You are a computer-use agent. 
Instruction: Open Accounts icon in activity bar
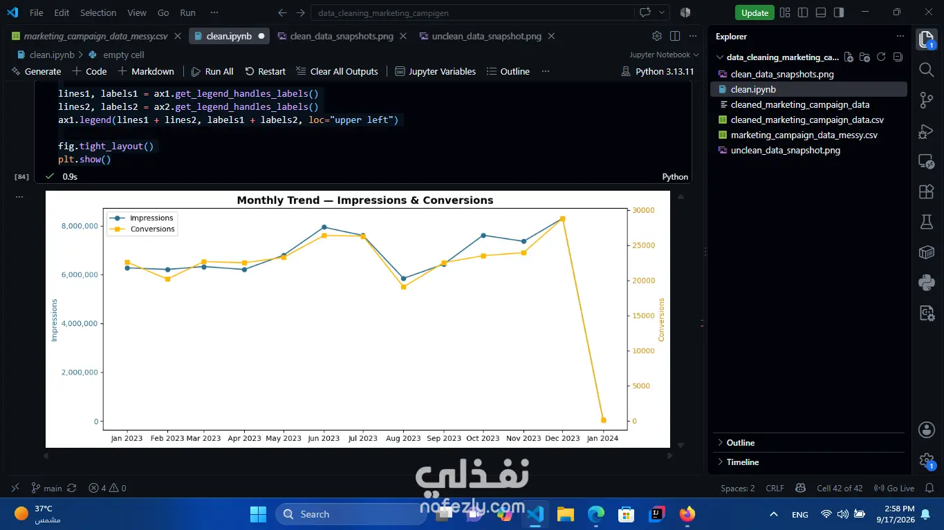pos(927,430)
